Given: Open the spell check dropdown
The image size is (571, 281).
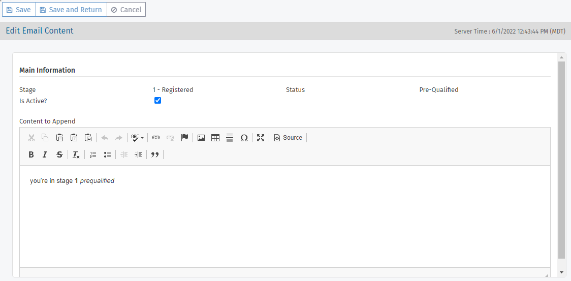Looking at the screenshot, I should pos(137,138).
